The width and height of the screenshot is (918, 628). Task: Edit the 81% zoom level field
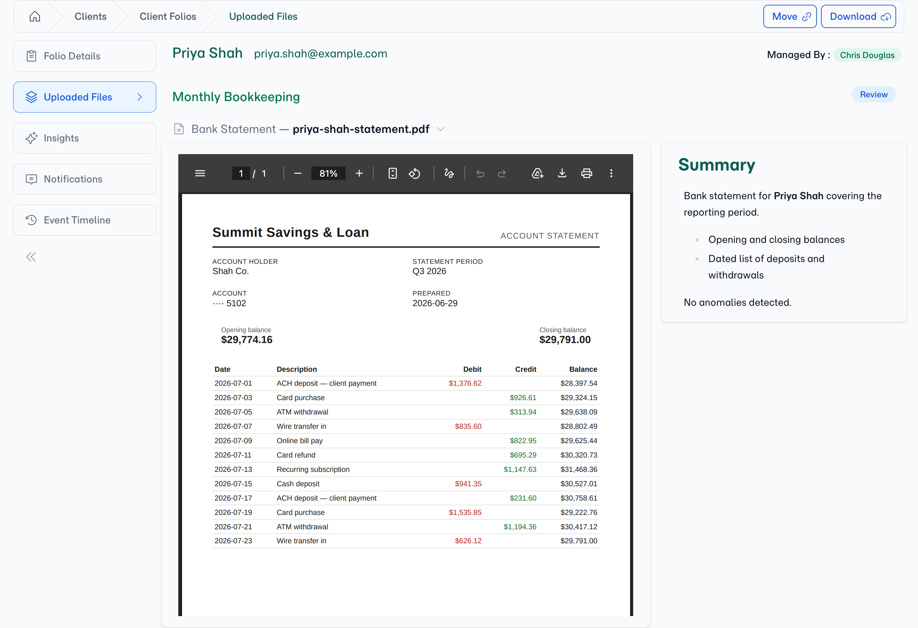[x=328, y=173]
